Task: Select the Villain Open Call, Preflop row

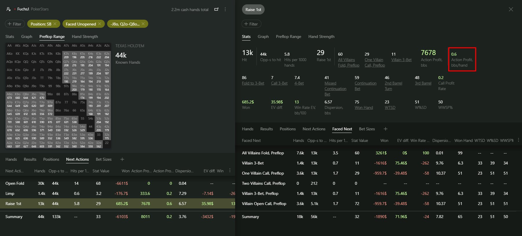Action: pyautogui.click(x=379, y=204)
